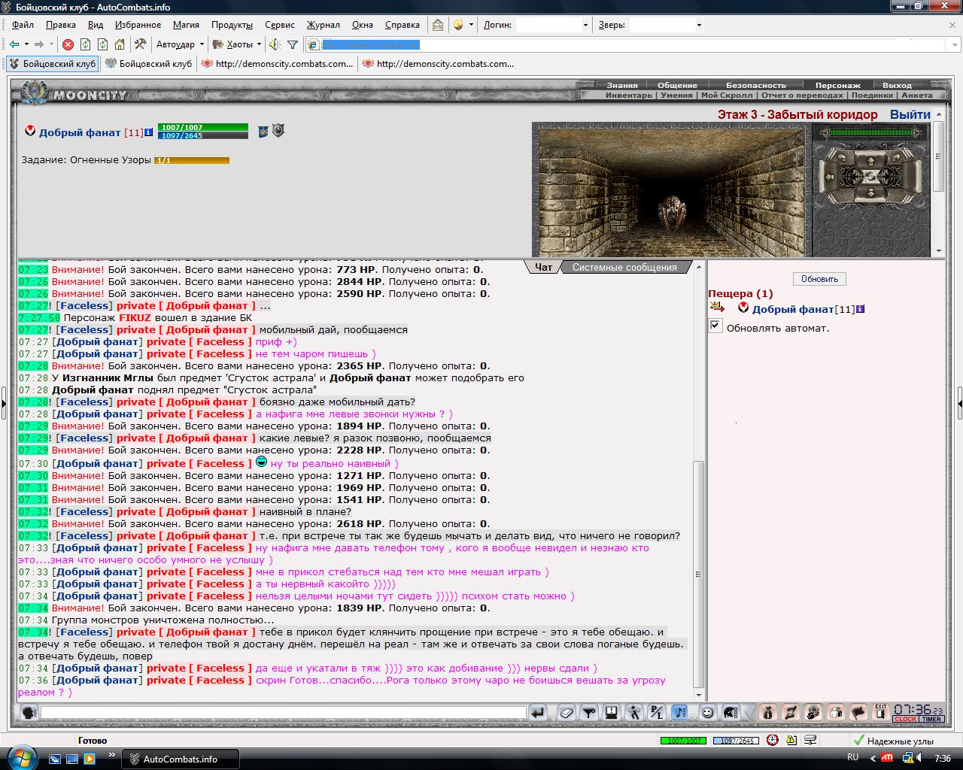Open the smiley emoticons picker in chat bar
The width and height of the screenshot is (963, 770).
[707, 712]
